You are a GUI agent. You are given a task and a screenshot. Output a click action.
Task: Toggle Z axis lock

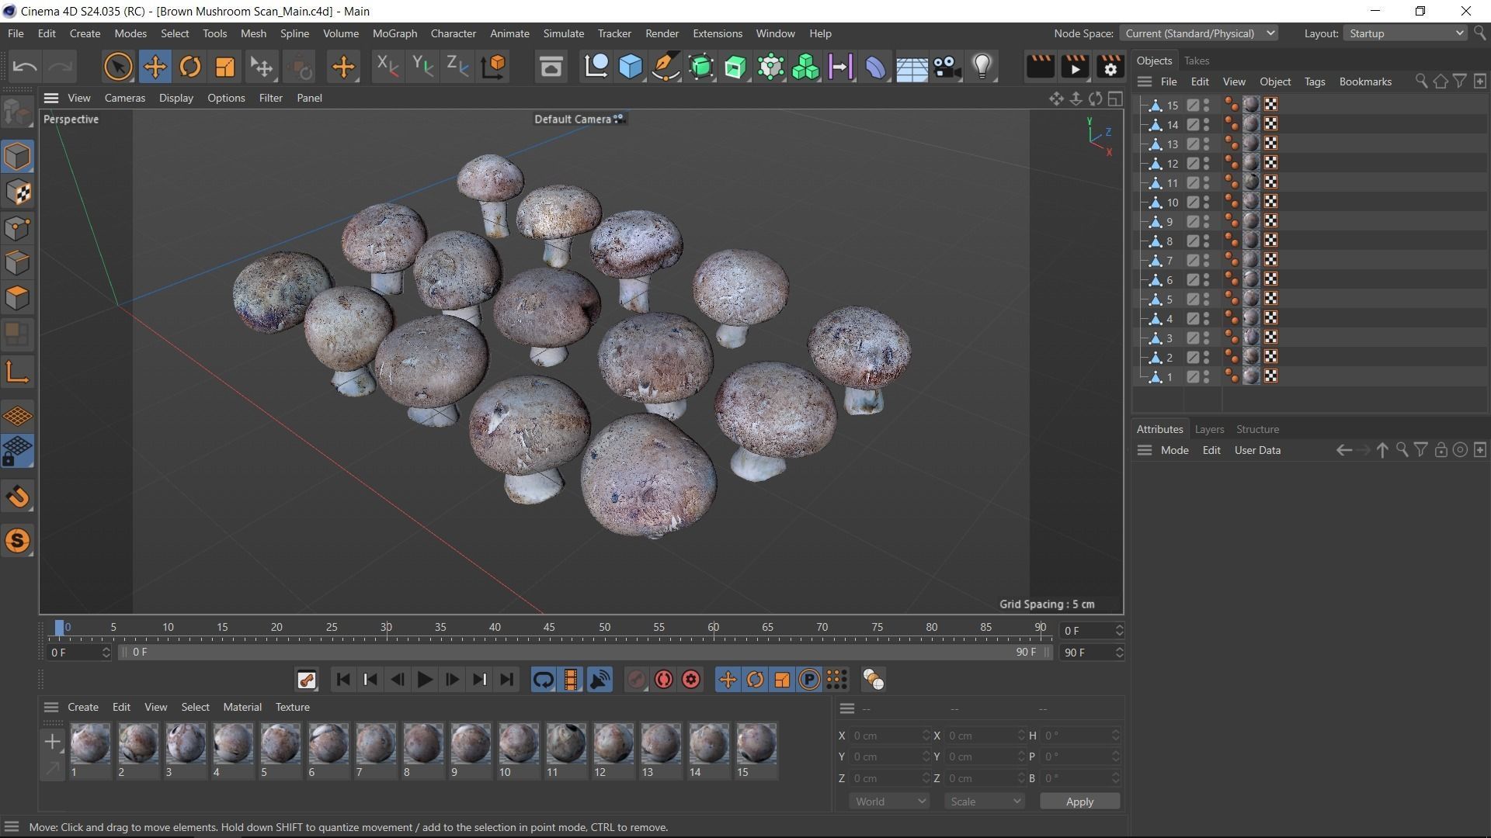[x=457, y=67]
